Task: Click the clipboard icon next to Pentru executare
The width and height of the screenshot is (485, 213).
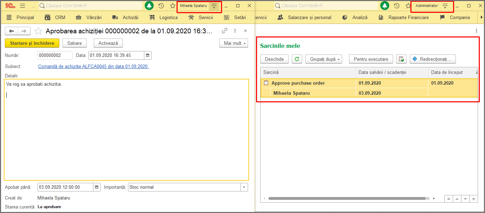Action: coord(401,59)
